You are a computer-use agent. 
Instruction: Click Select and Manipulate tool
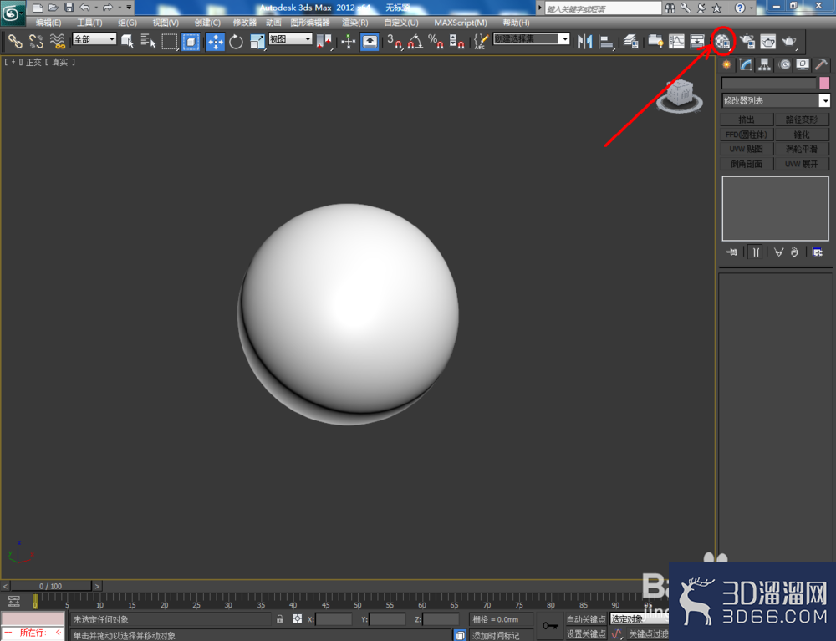(x=348, y=41)
